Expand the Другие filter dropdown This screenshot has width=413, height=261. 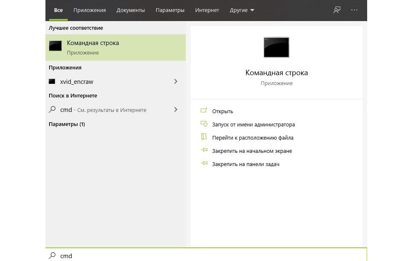click(x=242, y=10)
